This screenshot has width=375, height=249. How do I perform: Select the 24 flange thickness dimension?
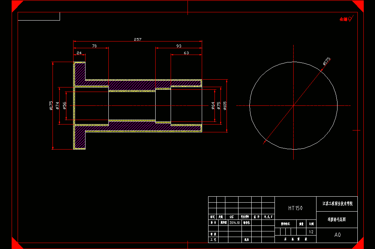point(79,53)
